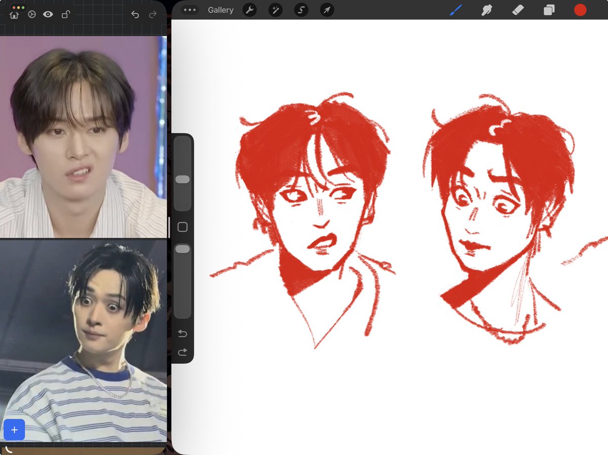Tap the square Modify button in sidebar
608x455 pixels.
coord(182,227)
